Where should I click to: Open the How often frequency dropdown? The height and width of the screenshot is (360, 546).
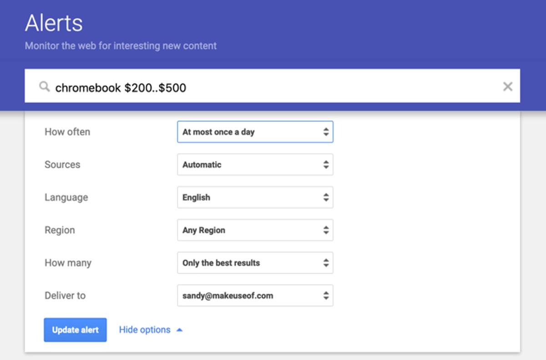(255, 132)
